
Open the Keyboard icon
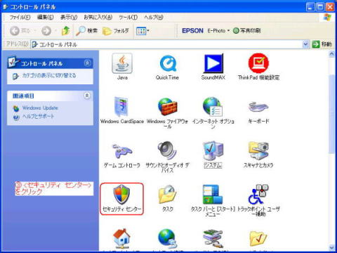(258, 107)
